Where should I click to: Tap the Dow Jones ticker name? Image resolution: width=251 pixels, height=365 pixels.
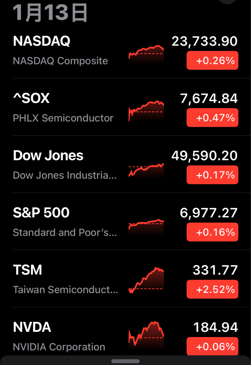tap(48, 156)
